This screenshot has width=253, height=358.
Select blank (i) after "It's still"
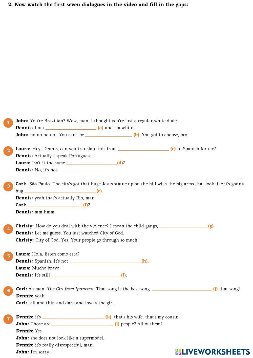click(x=86, y=275)
